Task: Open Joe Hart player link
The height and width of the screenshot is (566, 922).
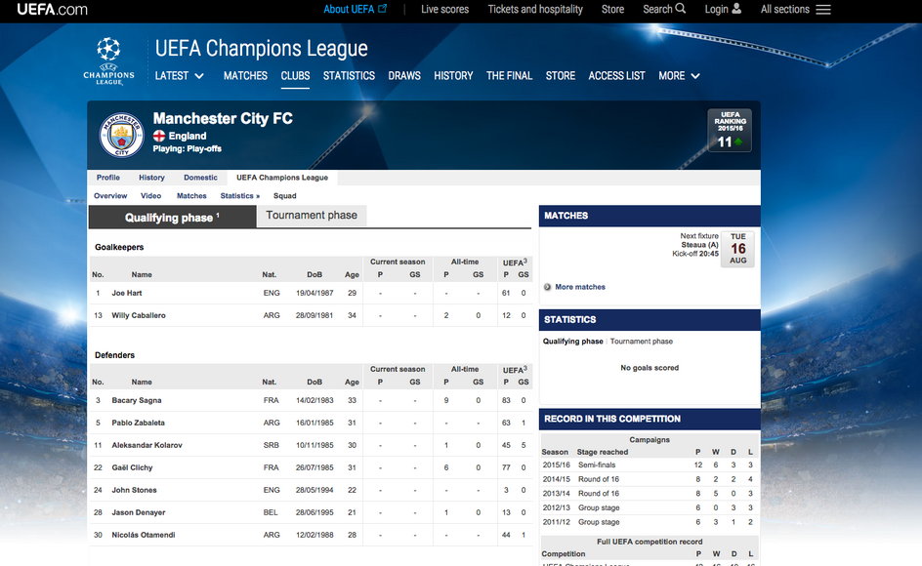Action: coord(127,293)
